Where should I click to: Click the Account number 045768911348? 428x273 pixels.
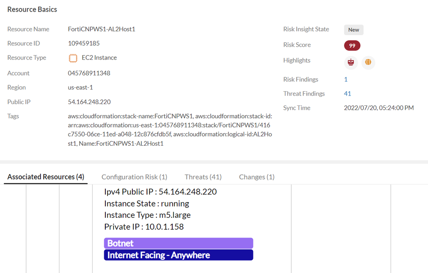89,73
